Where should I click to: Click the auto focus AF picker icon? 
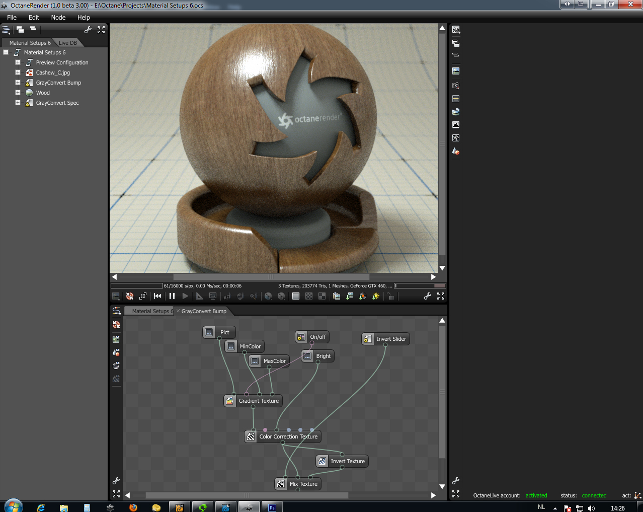point(227,296)
